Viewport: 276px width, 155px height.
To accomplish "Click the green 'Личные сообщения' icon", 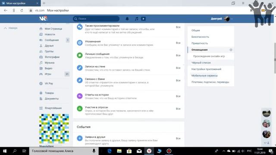I will pyautogui.click(x=79, y=55).
